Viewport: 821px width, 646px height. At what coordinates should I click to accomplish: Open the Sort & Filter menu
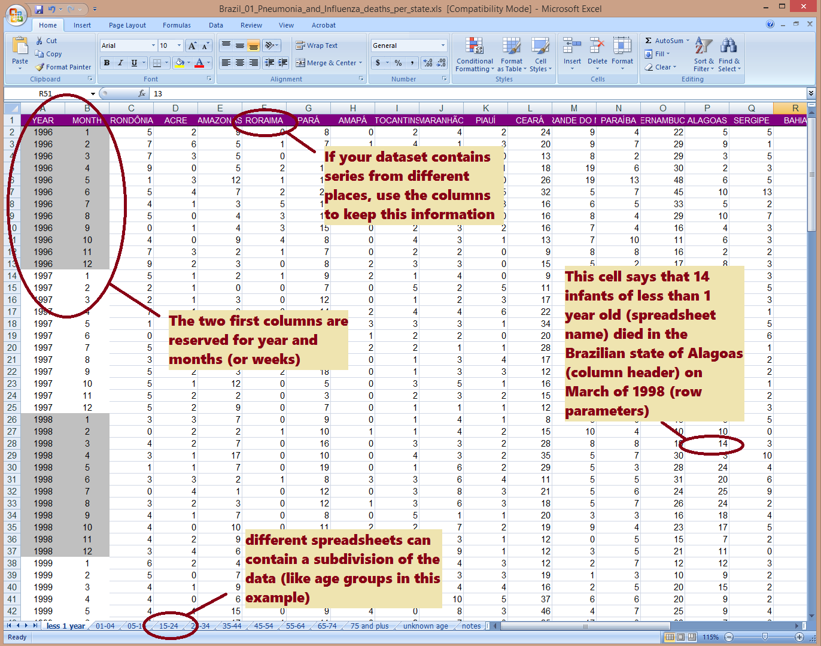click(x=704, y=55)
